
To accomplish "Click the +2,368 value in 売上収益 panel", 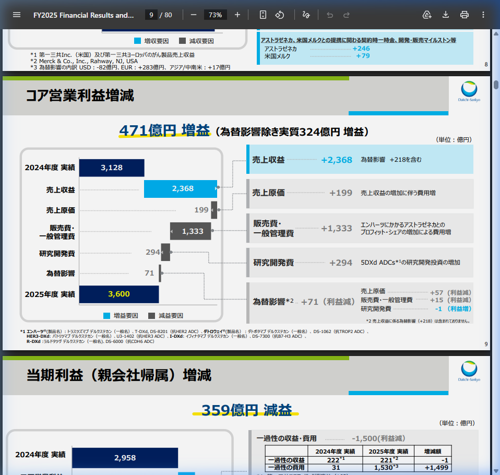I will (337, 160).
